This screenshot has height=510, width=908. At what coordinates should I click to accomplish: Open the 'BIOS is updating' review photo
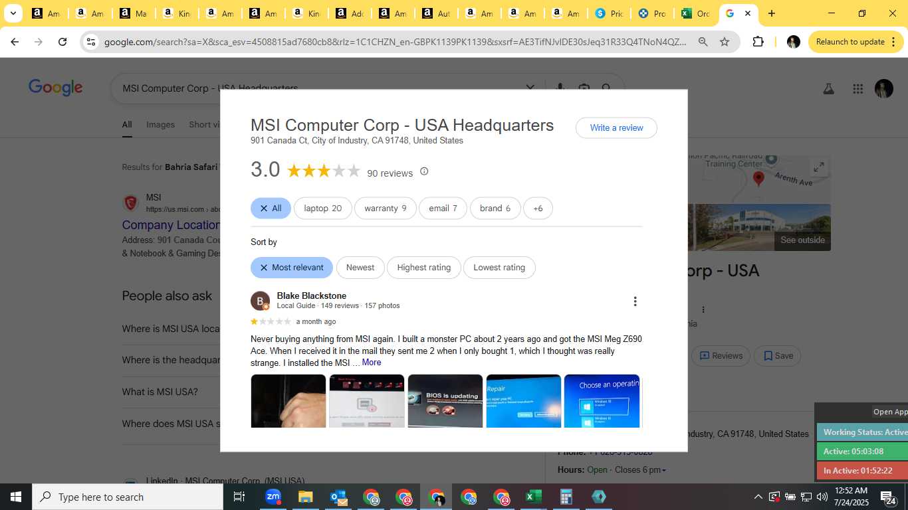tap(445, 401)
